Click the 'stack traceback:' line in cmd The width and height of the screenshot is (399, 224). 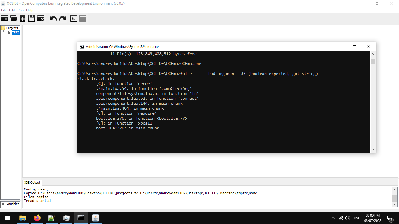[96, 79]
